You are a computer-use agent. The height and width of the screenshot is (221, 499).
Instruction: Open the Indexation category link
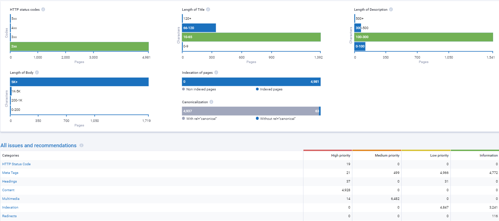point(10,207)
